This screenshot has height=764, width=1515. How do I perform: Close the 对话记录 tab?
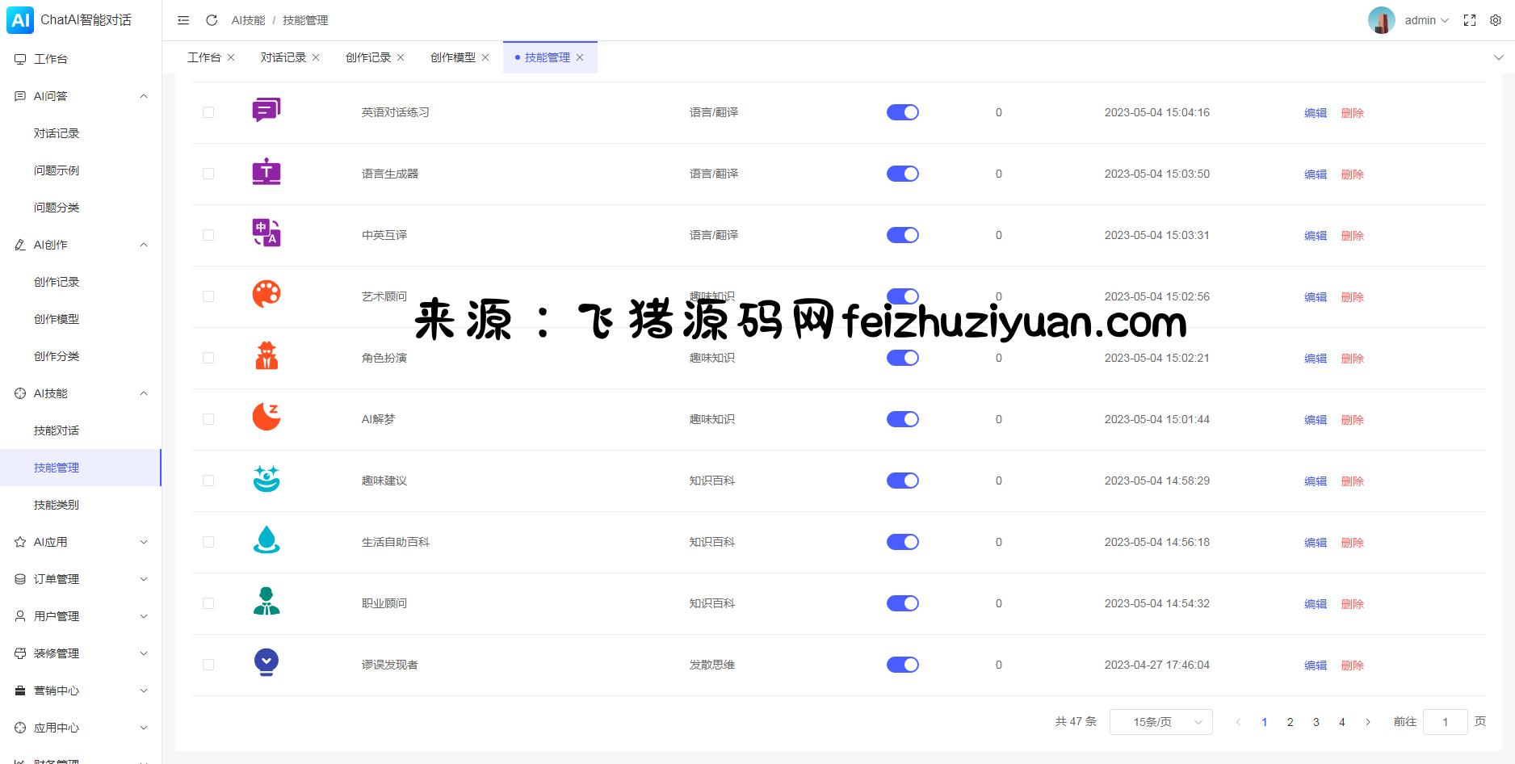pyautogui.click(x=316, y=57)
